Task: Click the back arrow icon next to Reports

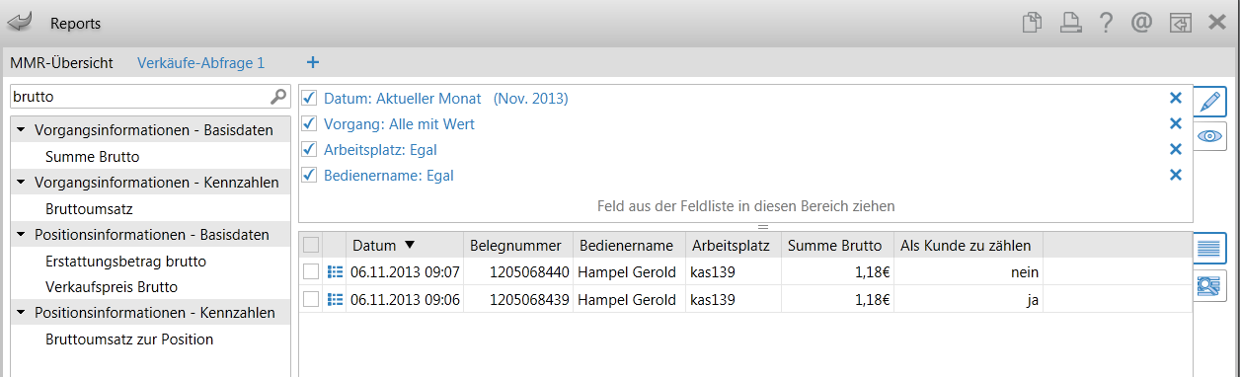Action: [x=21, y=22]
